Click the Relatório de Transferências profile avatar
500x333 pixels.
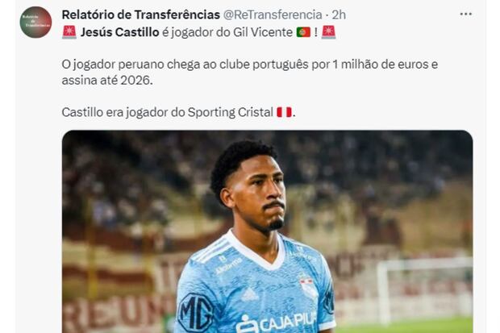tap(35, 22)
